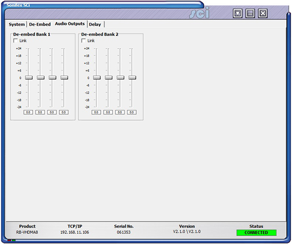
Task: Click second gain value box in Bank 2
Action: 108,112
